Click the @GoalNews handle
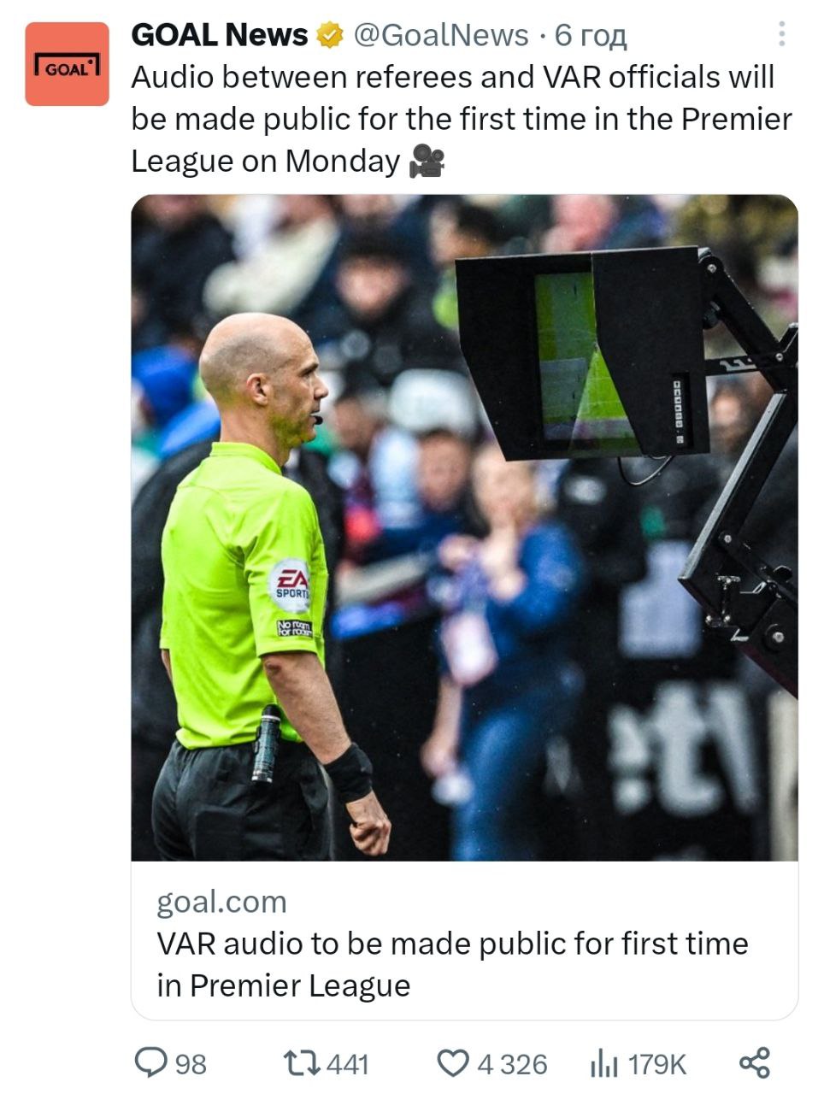 tap(441, 35)
